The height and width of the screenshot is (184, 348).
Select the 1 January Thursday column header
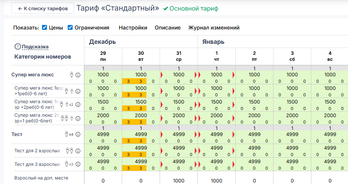[216, 56]
